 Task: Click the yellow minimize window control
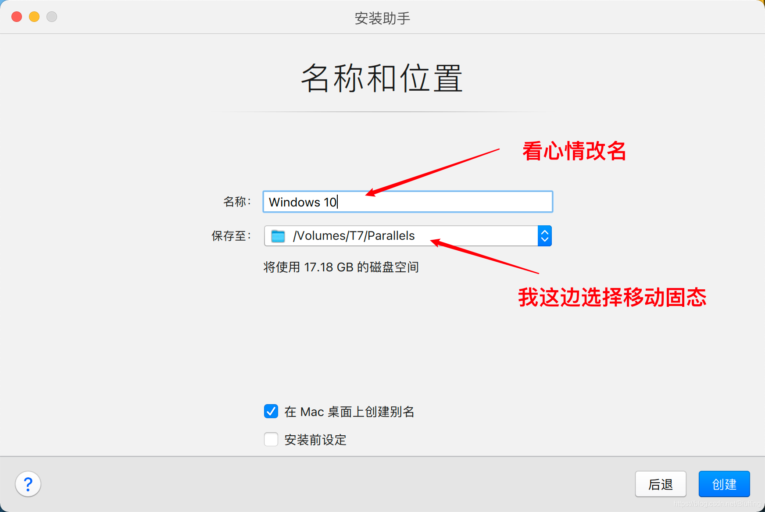coord(34,17)
